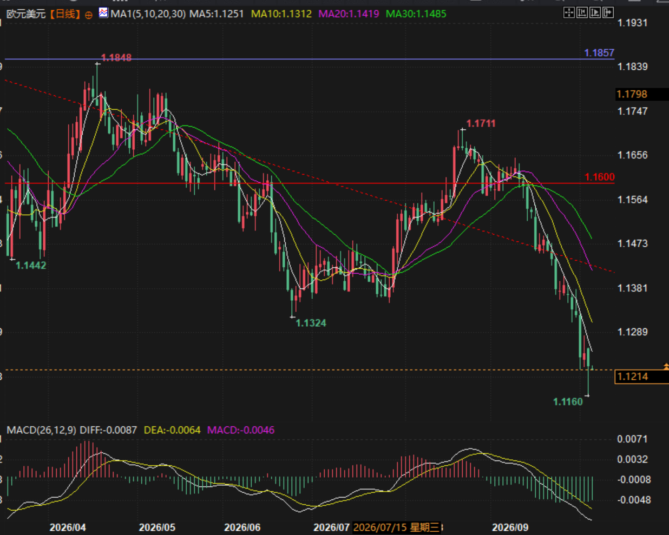669x535 pixels.
Task: Click the DIFF:-0.0087 readout
Action: point(108,430)
